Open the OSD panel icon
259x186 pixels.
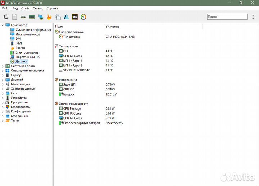pos(75,17)
